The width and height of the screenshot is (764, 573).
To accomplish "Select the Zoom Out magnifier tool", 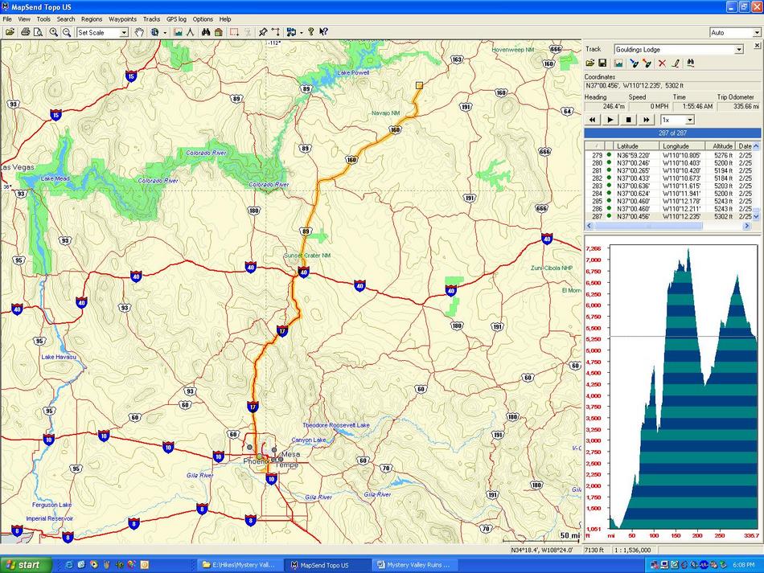I will (x=67, y=33).
